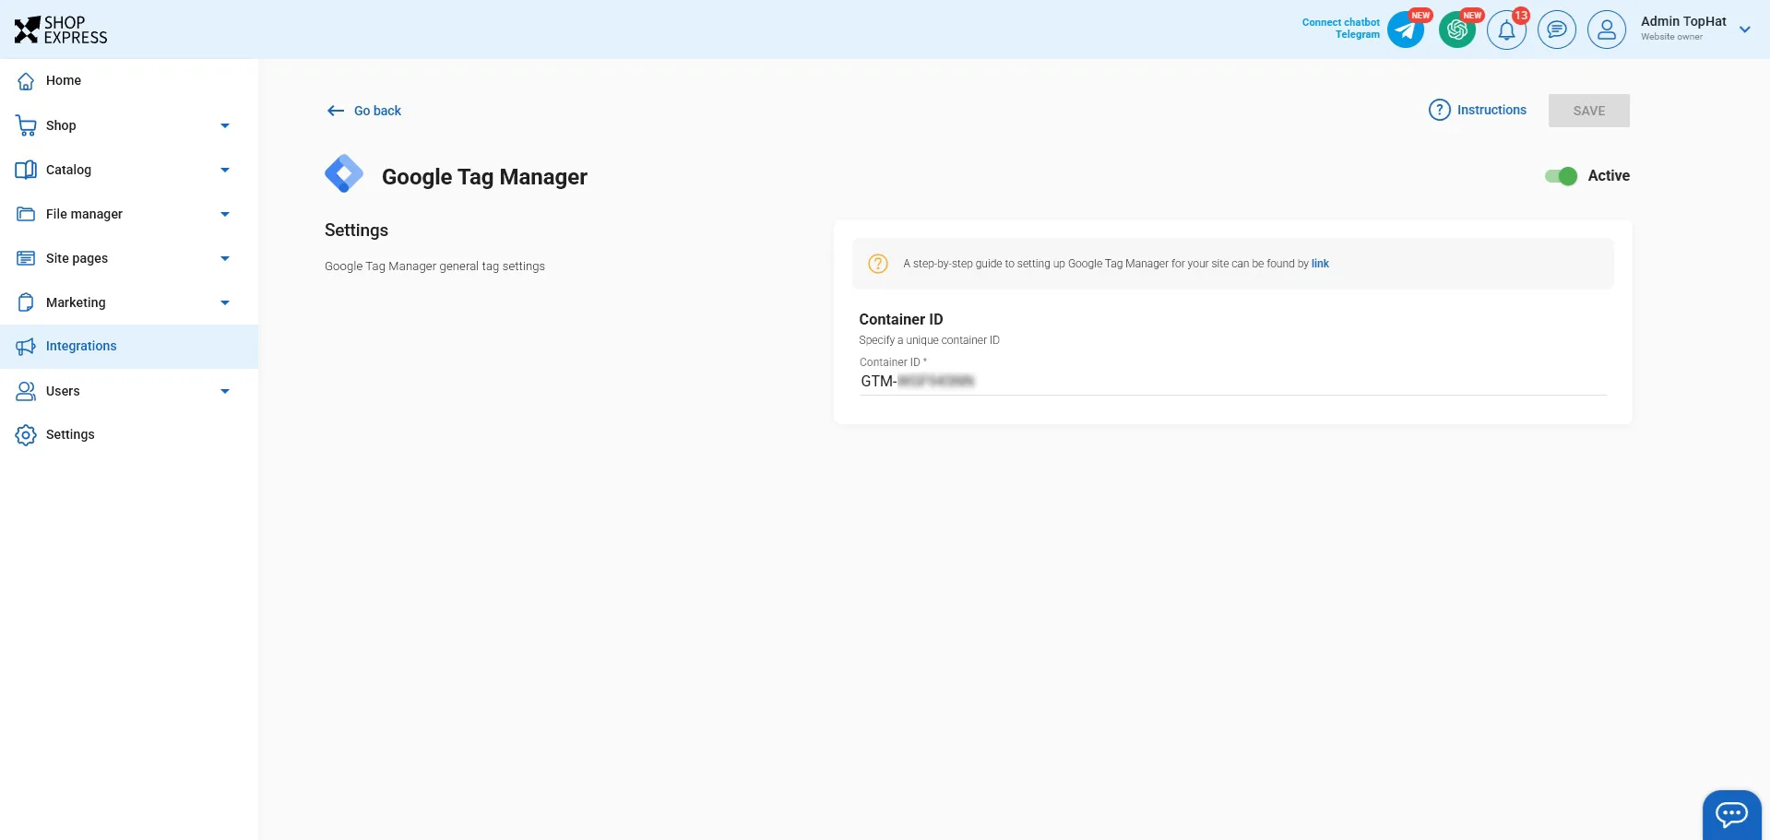Click the Users people icon
The width and height of the screenshot is (1770, 840).
tap(26, 391)
